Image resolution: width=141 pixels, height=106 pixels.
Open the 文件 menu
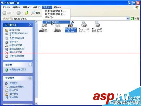[x=6, y=7]
